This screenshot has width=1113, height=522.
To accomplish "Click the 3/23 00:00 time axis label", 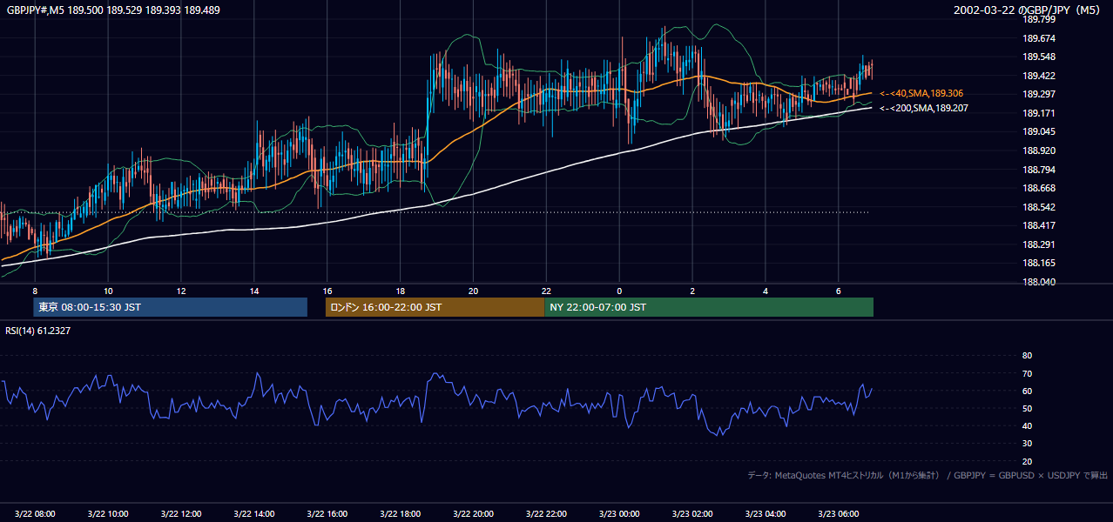I will tap(619, 514).
